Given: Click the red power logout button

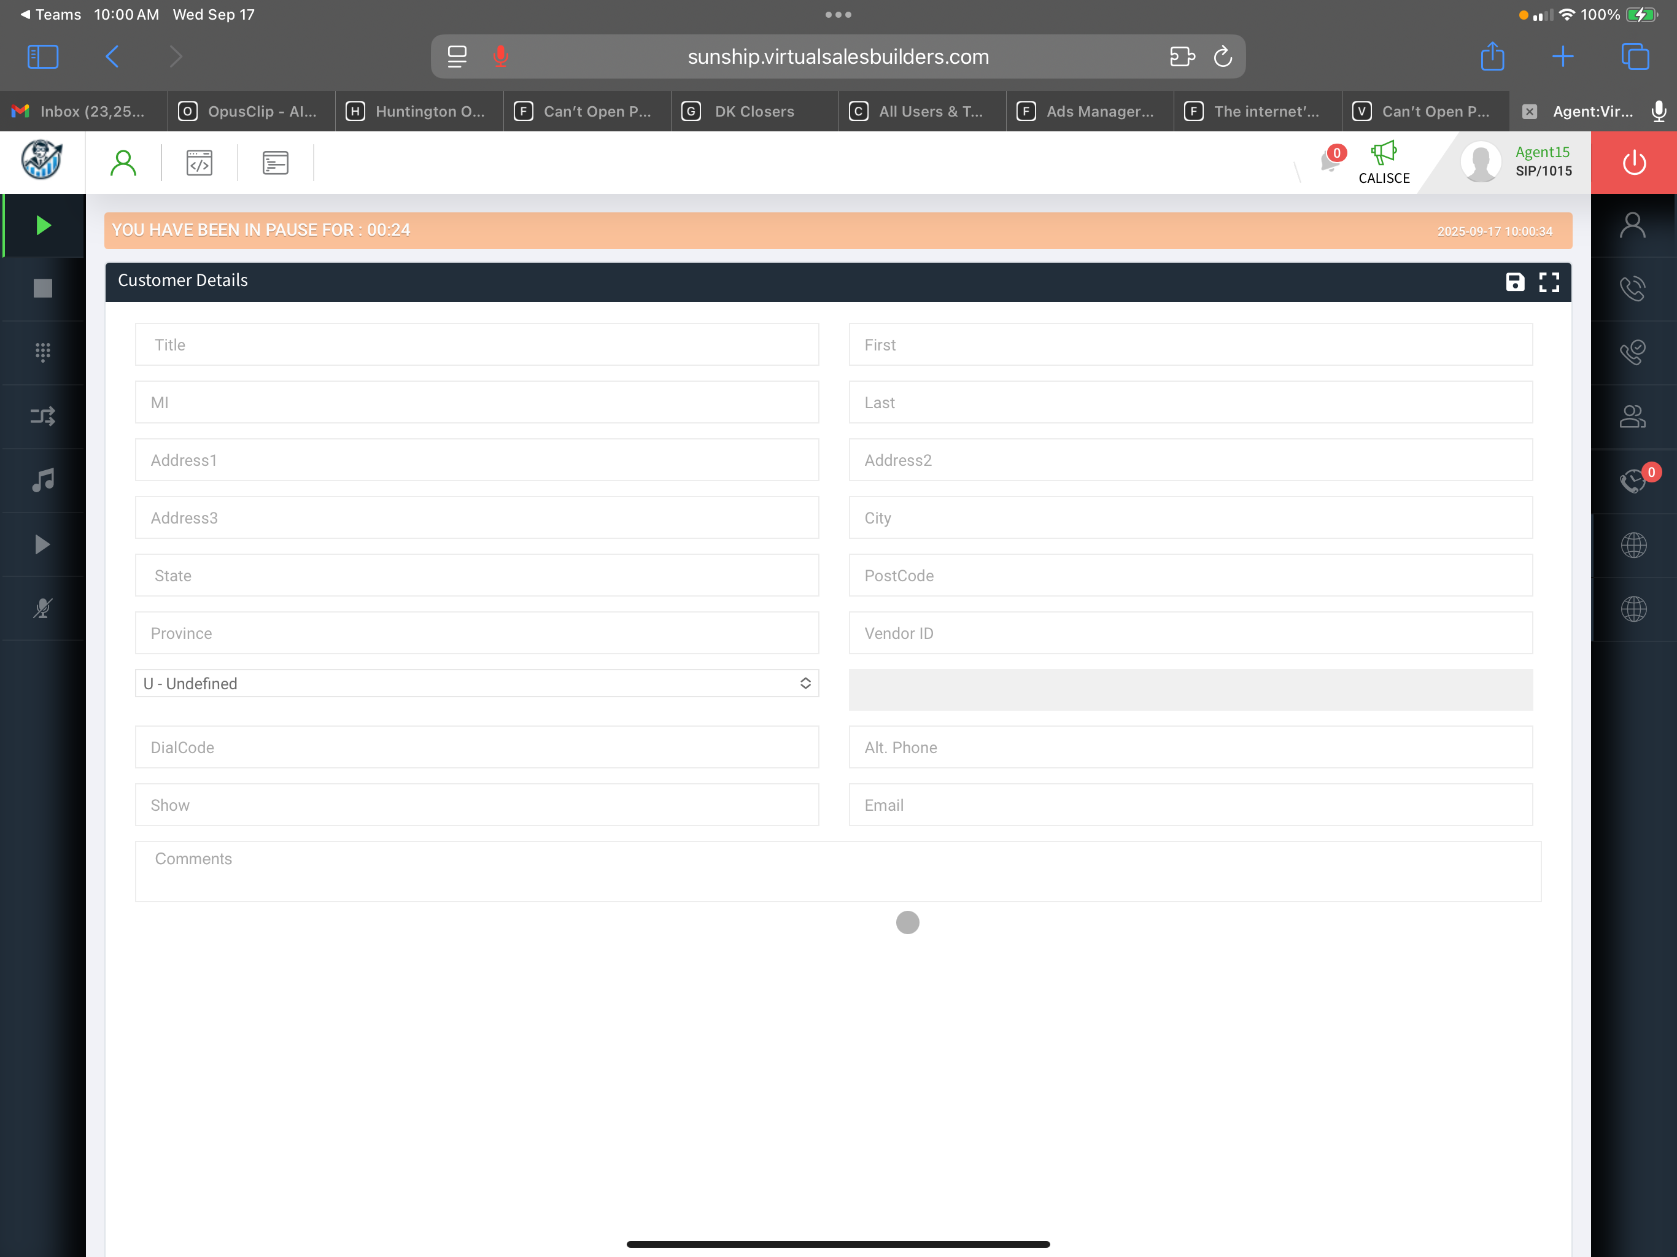Looking at the screenshot, I should tap(1633, 162).
